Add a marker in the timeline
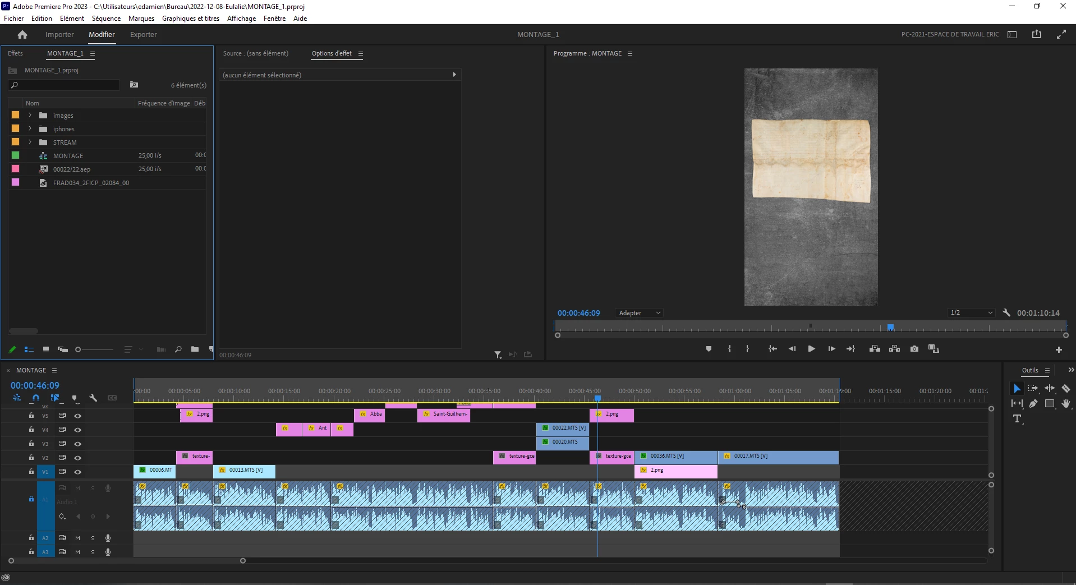1076x585 pixels. 74,398
